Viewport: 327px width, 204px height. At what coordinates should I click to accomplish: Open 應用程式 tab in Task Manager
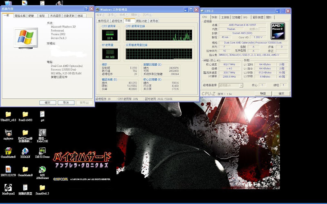[103, 21]
